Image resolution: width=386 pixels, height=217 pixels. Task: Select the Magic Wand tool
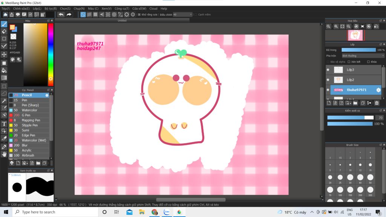(x=4, y=101)
